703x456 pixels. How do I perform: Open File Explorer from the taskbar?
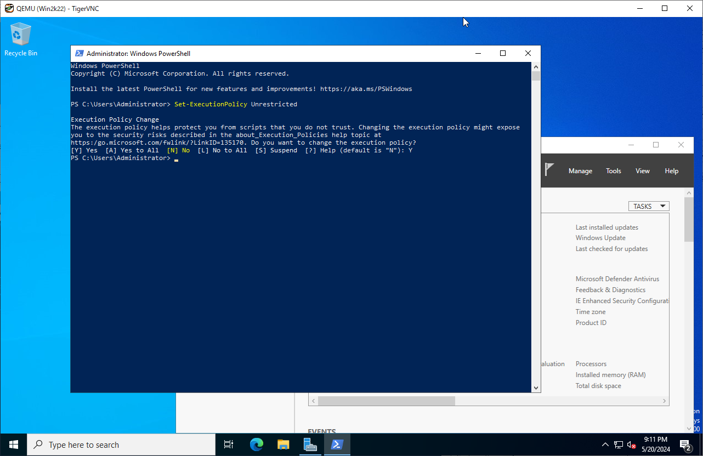(x=283, y=444)
